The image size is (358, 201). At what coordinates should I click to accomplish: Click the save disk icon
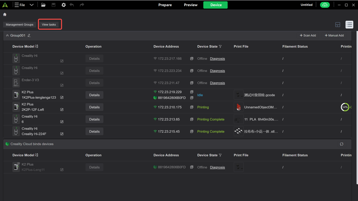54,5
